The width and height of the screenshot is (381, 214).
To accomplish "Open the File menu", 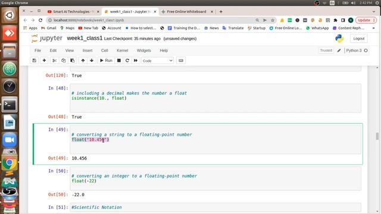I will coord(38,51).
